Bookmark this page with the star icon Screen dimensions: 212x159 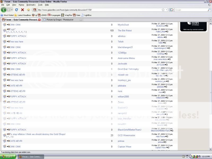pyautogui.click(x=163, y=10)
